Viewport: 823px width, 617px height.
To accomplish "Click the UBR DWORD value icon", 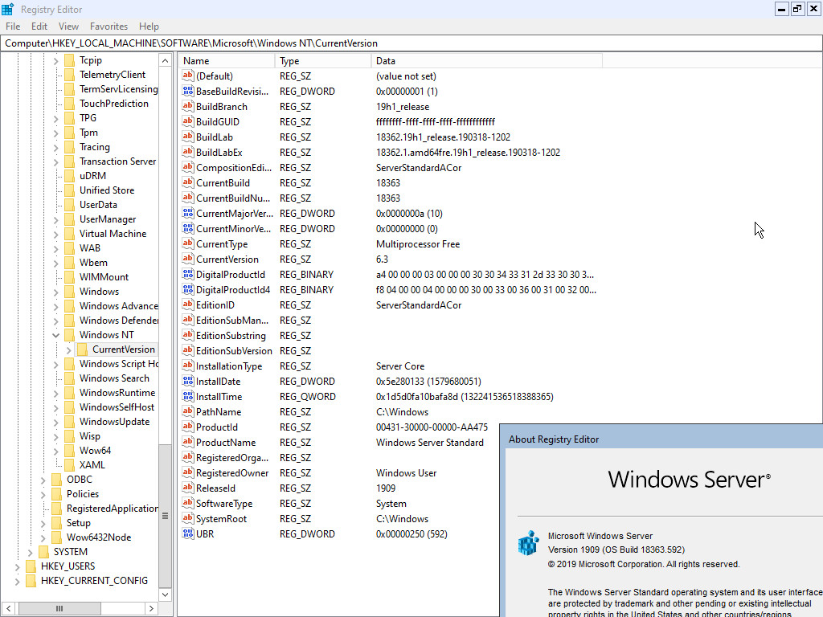I will tap(188, 533).
